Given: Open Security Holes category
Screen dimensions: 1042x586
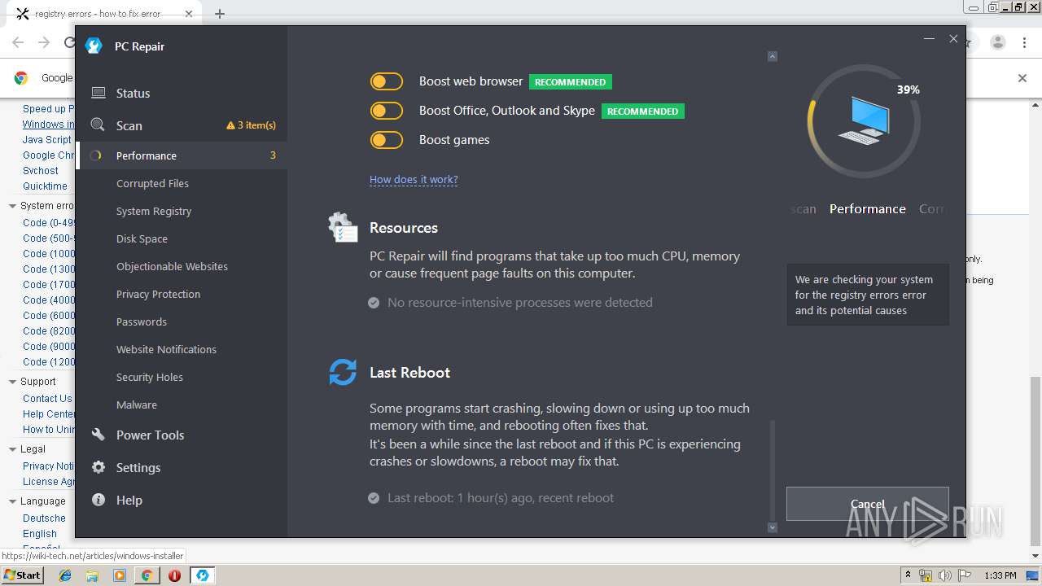Looking at the screenshot, I should point(150,377).
